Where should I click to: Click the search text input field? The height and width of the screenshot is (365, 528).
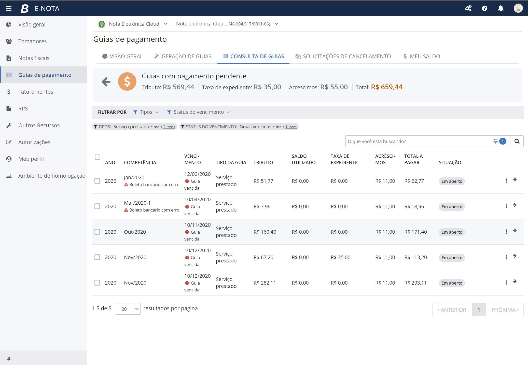tap(418, 141)
